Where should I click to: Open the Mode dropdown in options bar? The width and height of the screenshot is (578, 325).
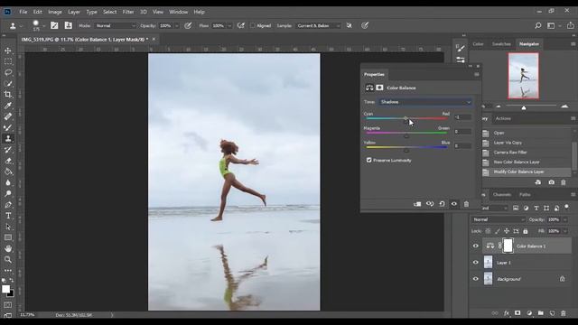[x=116, y=25]
